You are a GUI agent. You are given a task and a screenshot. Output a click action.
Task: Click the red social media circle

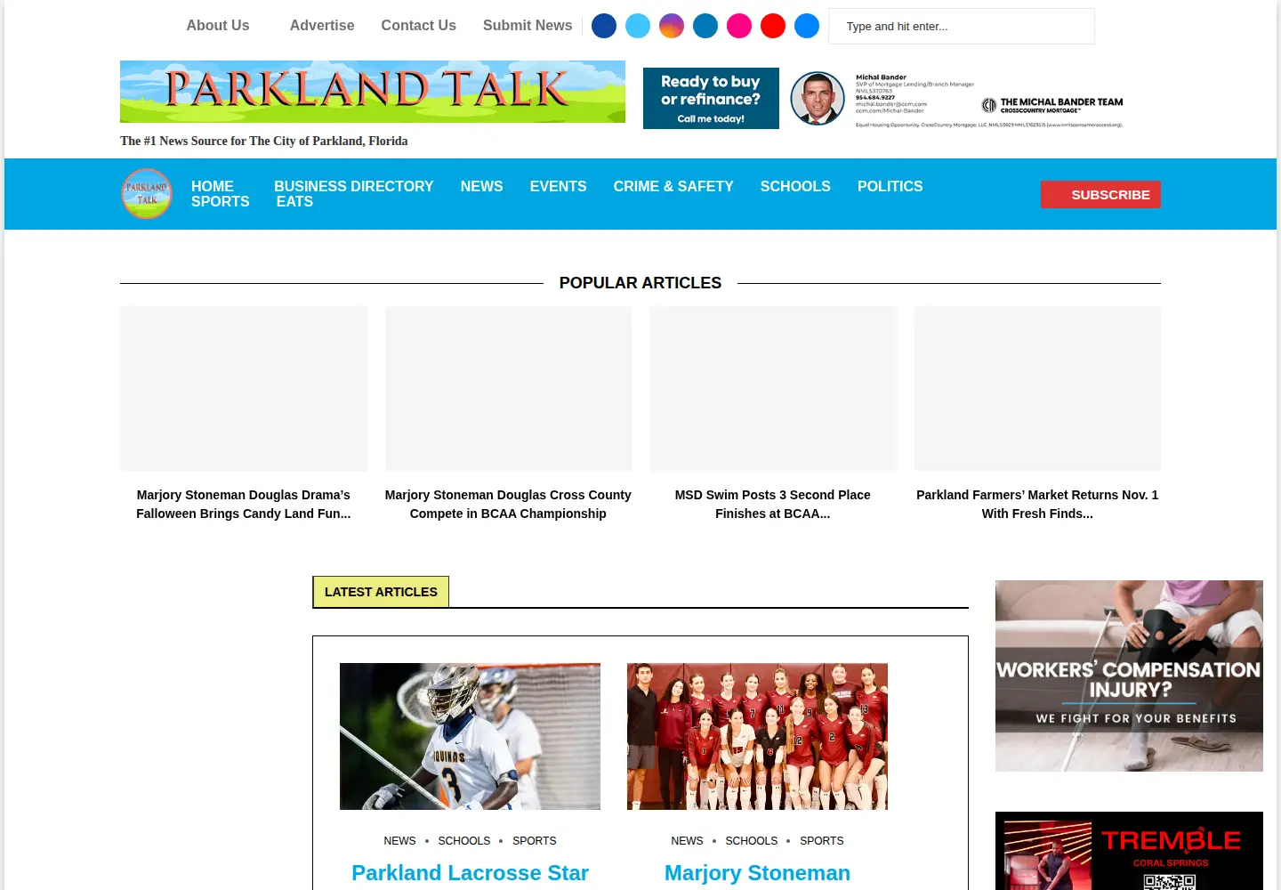[x=773, y=26]
